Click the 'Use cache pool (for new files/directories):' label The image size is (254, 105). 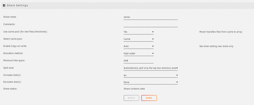point(25,32)
